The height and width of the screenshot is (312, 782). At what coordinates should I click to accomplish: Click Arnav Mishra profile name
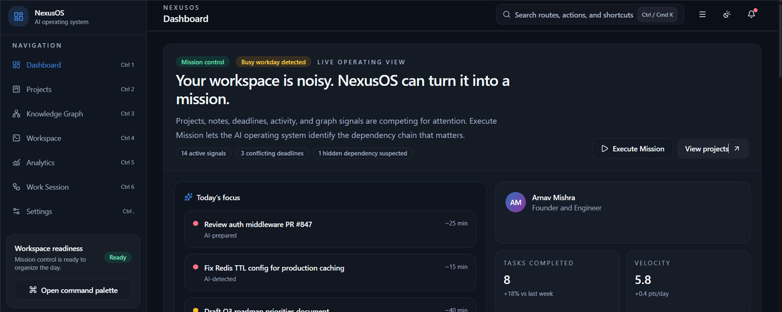click(553, 197)
